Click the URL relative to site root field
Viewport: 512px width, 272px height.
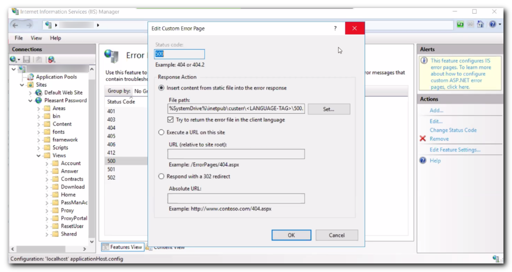tap(236, 154)
